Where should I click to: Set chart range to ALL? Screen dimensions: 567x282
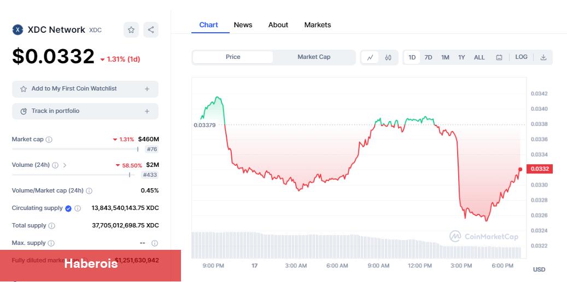point(479,57)
